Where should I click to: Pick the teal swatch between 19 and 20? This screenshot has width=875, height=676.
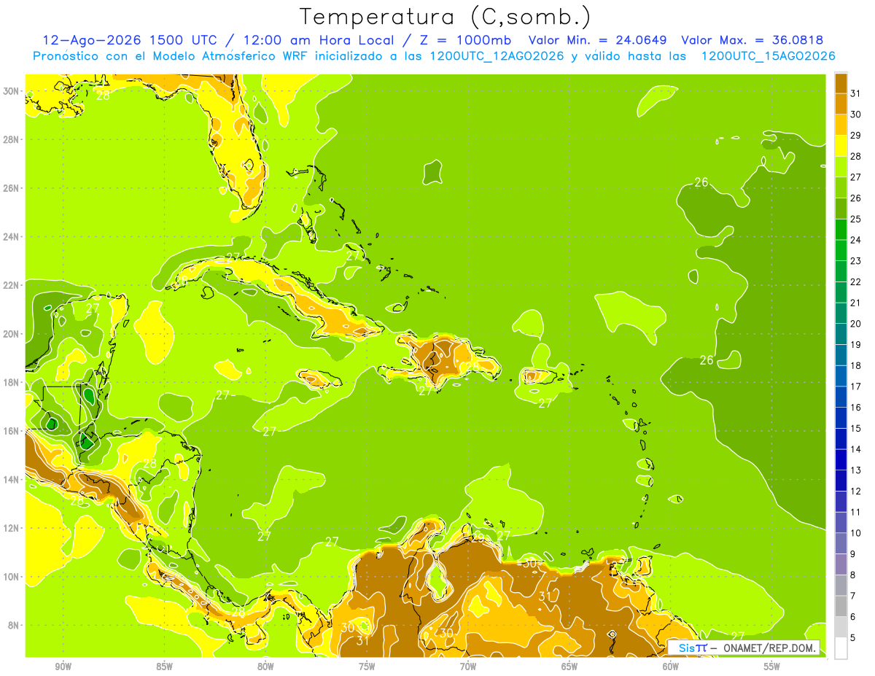coord(841,334)
